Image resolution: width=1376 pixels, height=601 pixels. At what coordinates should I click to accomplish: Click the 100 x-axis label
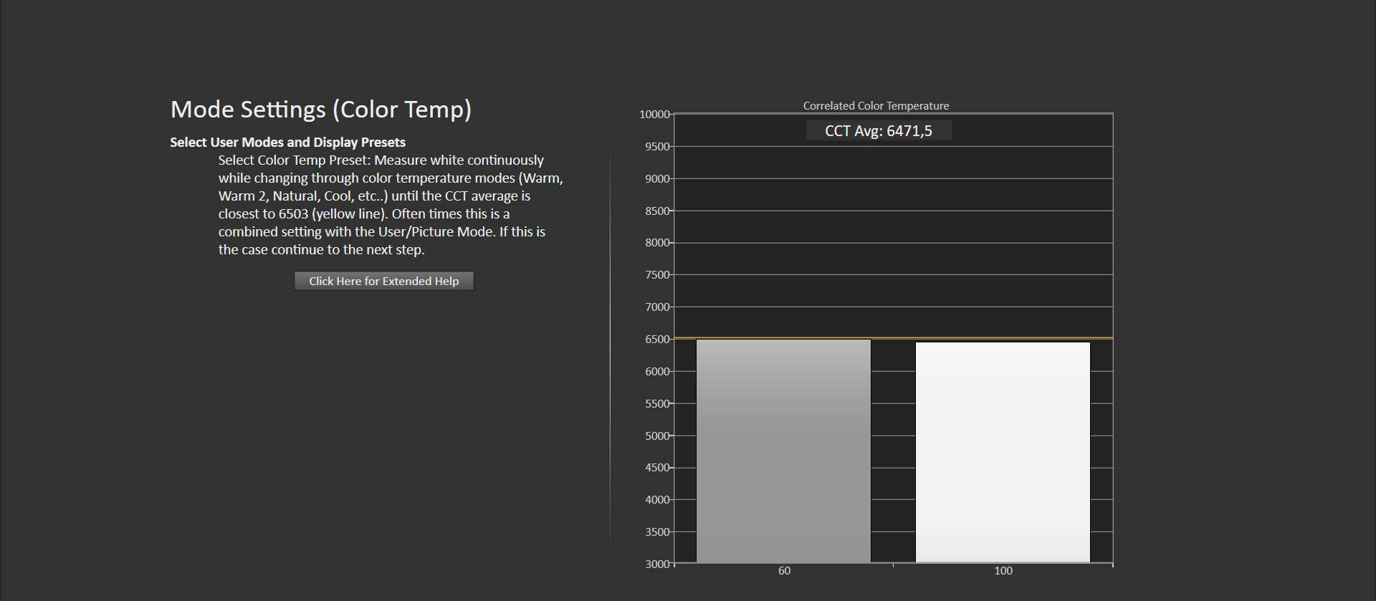1003,571
